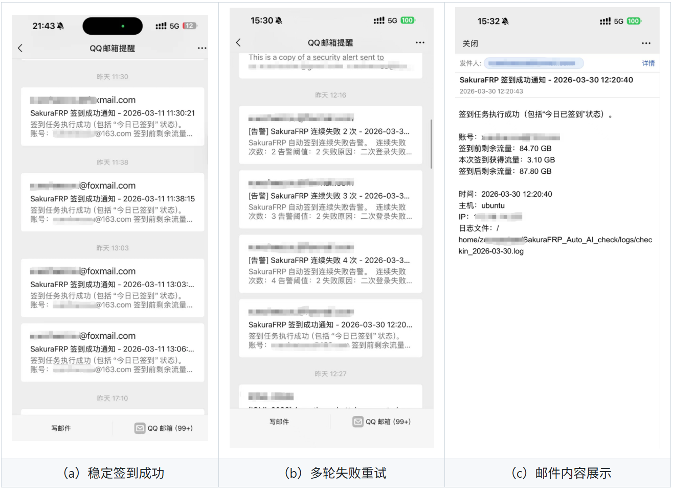Click the 时间: 2026-03-30 12:20:40 line
The image size is (673, 490).
click(505, 194)
